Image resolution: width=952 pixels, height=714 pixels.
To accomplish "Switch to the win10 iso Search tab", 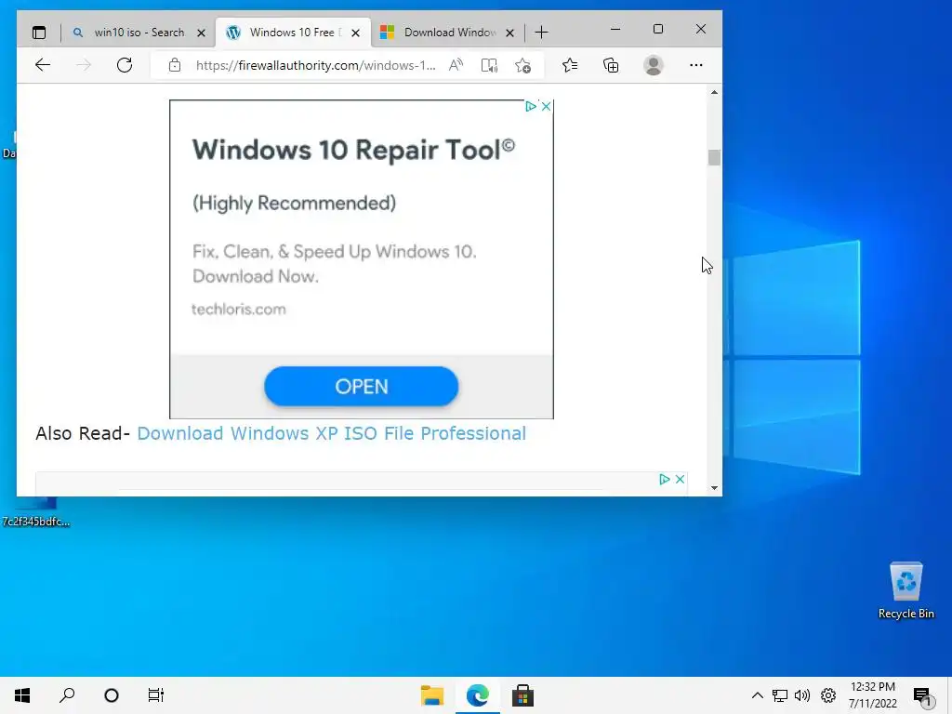I will tap(139, 33).
